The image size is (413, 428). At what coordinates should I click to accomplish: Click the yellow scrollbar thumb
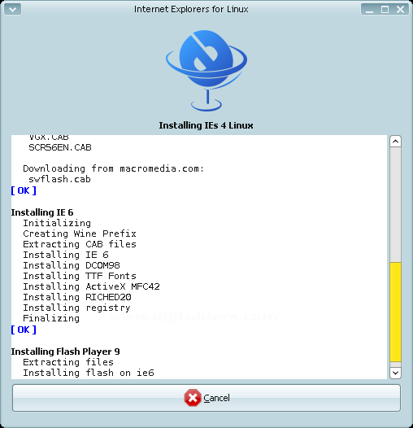[x=395, y=312]
